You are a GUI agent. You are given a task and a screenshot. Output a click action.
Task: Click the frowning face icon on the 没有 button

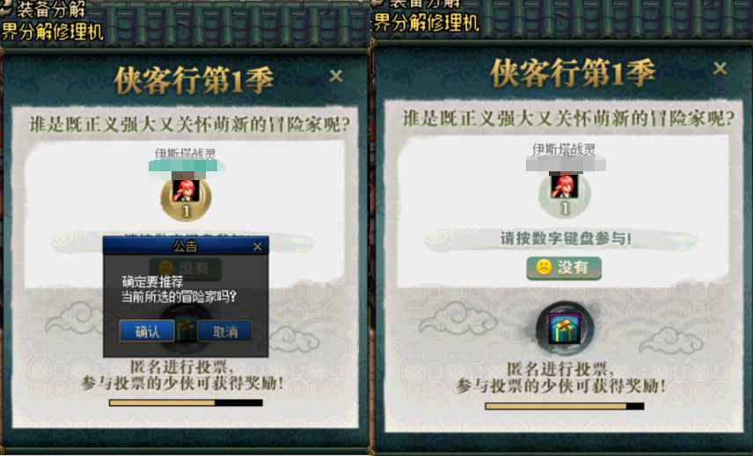click(x=544, y=268)
